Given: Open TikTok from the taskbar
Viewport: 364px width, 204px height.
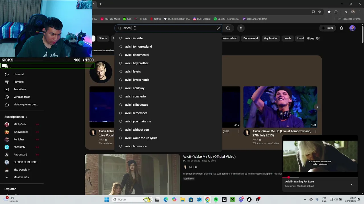Looking at the screenshot, I should [249, 199].
